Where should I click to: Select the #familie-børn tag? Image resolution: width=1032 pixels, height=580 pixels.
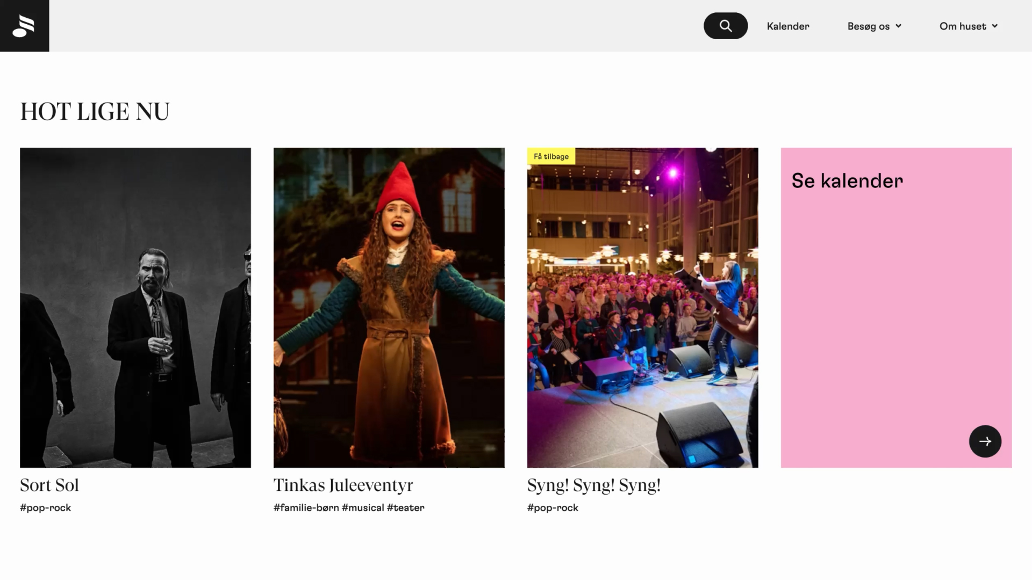coord(306,508)
